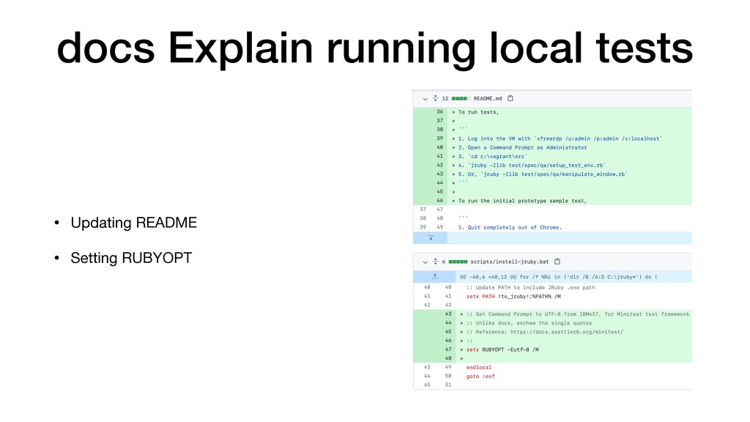The image size is (750, 422).
Task: Copy the scripts/install-jruby.bat path icon
Action: [x=557, y=262]
